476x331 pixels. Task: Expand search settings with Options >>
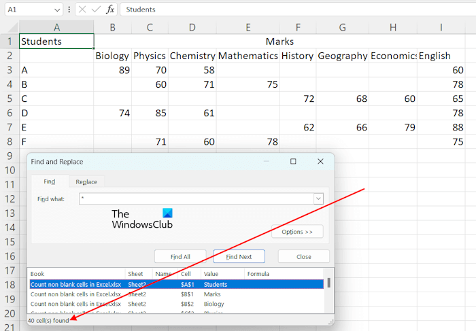296,232
